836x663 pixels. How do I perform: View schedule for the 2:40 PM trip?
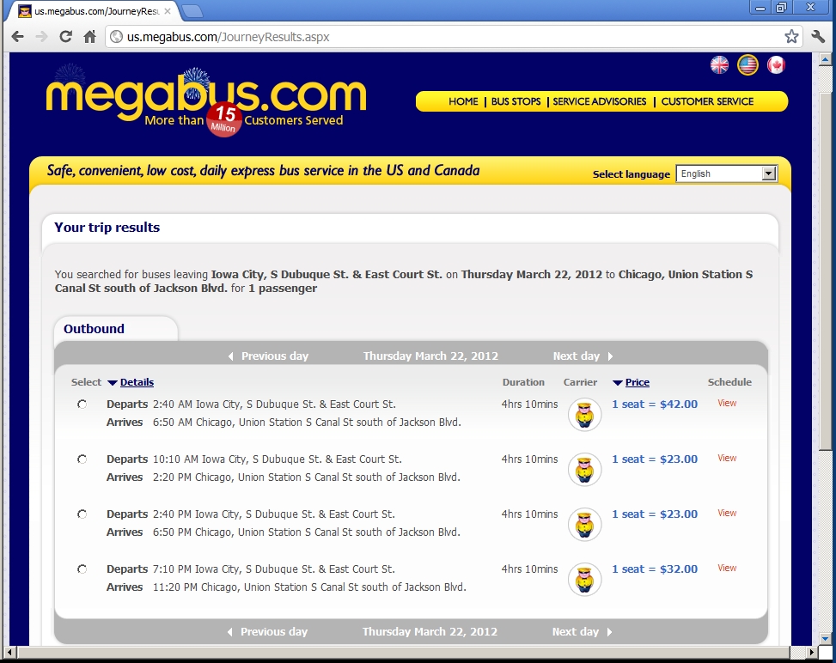(727, 513)
